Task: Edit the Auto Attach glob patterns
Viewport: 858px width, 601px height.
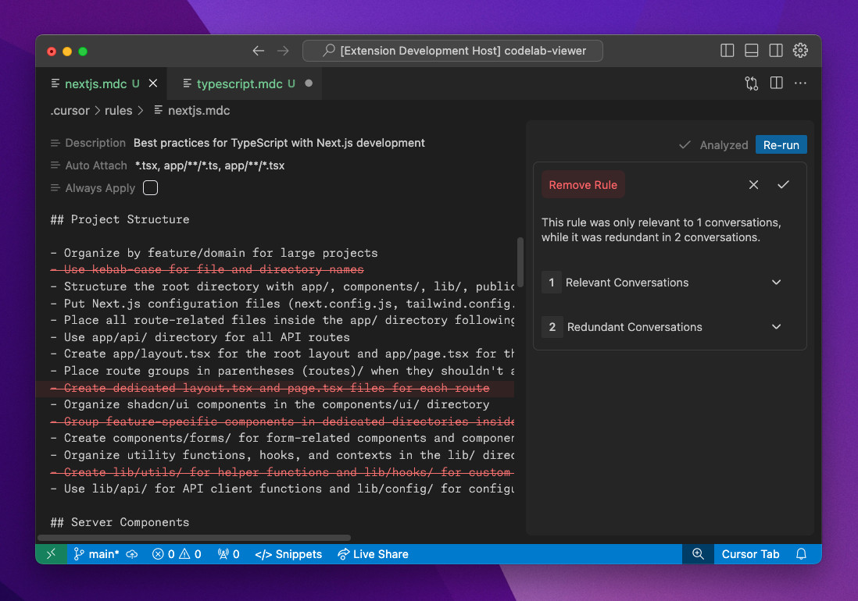Action: click(210, 165)
